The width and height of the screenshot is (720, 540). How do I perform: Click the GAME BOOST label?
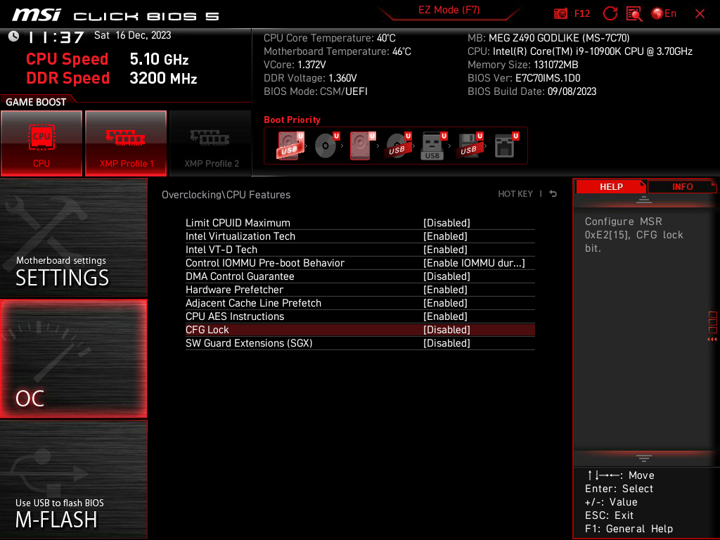tap(36, 102)
